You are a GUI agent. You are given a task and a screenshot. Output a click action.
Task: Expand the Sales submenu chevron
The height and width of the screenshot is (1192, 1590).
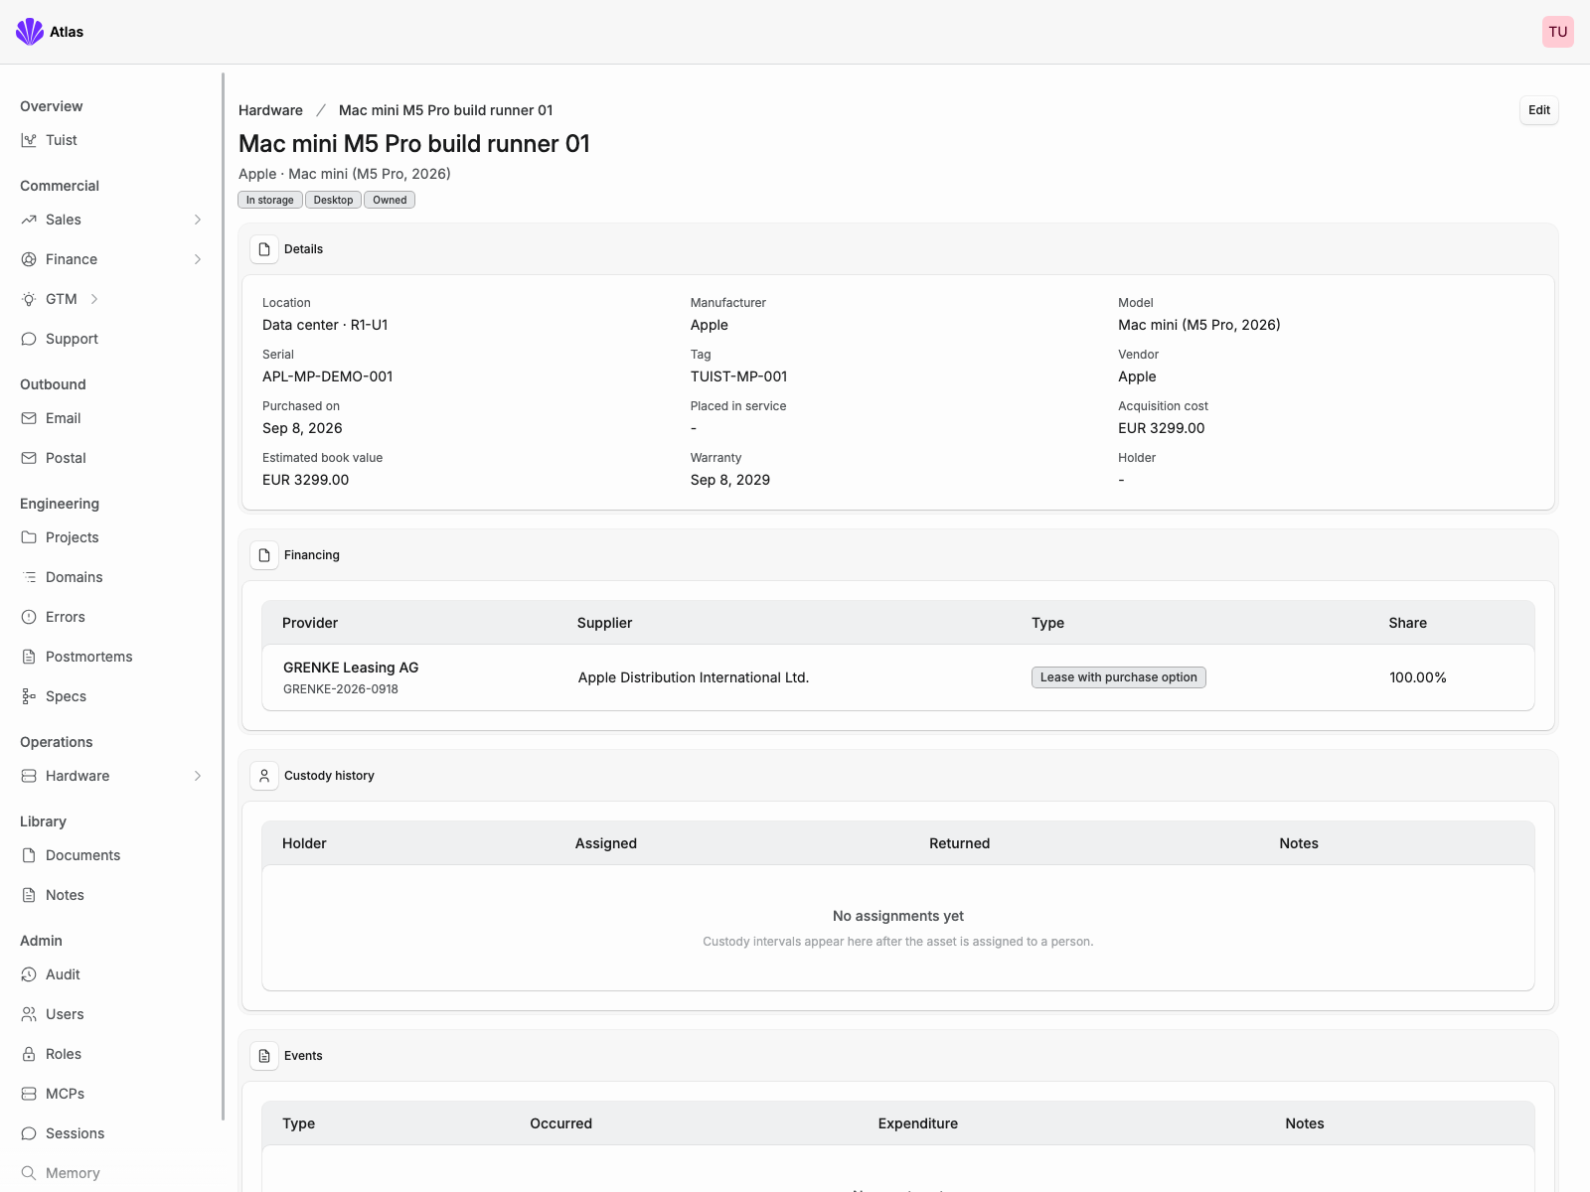click(x=198, y=220)
